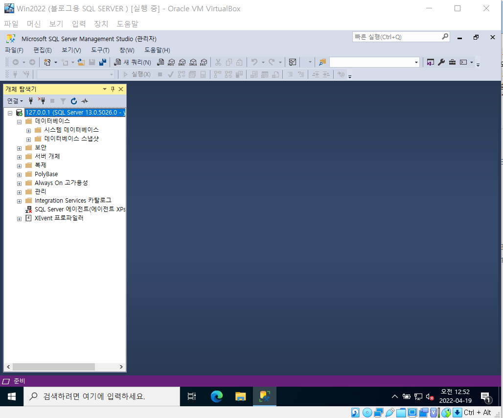Close the 개체 탐색기 panel
Viewport: 503px width, 418px height.
[121, 89]
